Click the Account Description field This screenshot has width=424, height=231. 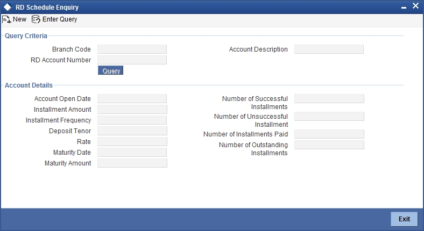pos(329,49)
